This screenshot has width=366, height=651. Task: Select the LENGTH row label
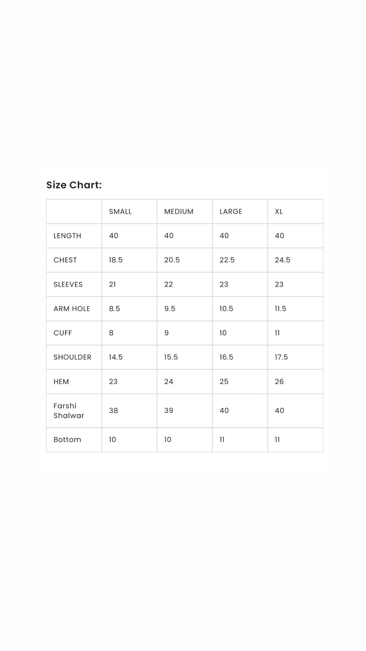(67, 236)
